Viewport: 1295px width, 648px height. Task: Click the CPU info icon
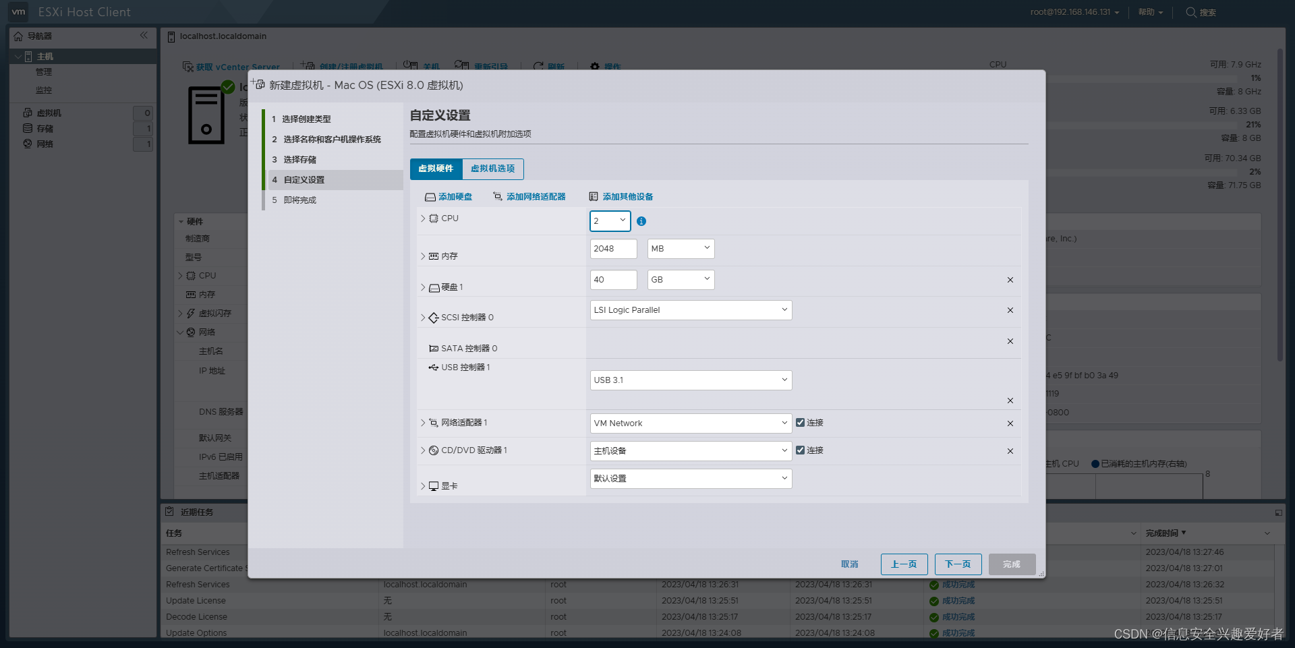point(641,221)
